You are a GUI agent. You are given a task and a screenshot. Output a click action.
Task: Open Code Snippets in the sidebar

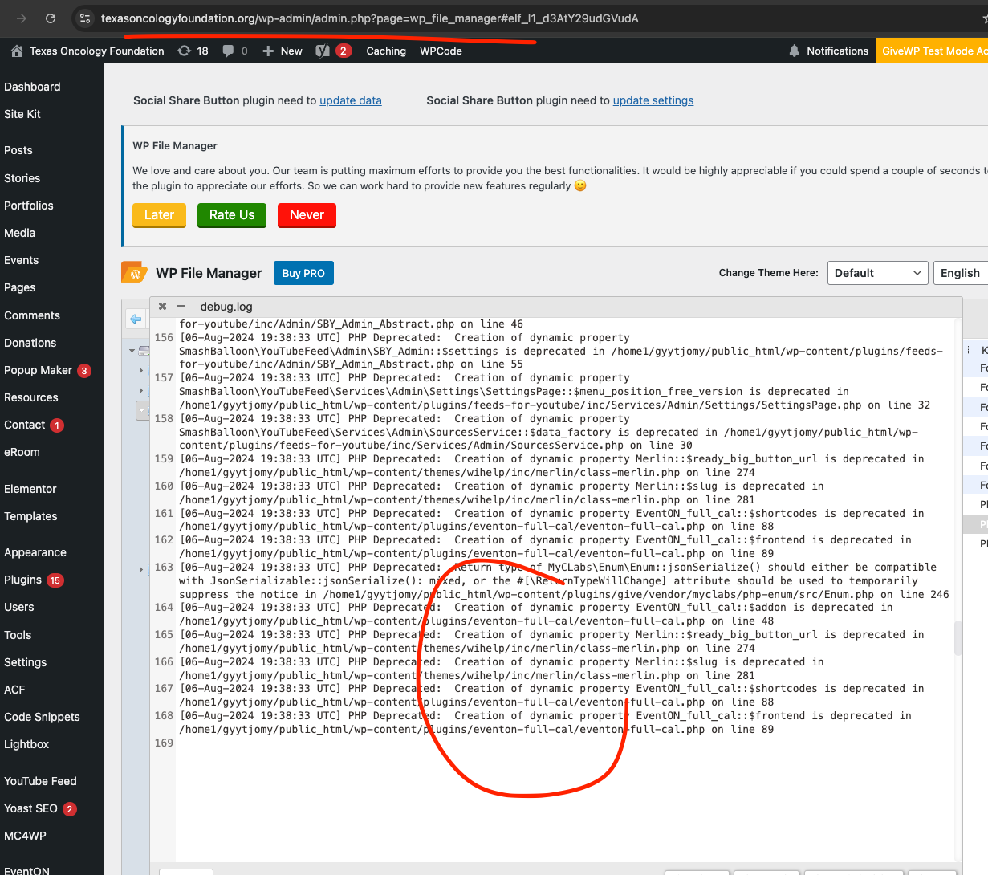tap(42, 717)
